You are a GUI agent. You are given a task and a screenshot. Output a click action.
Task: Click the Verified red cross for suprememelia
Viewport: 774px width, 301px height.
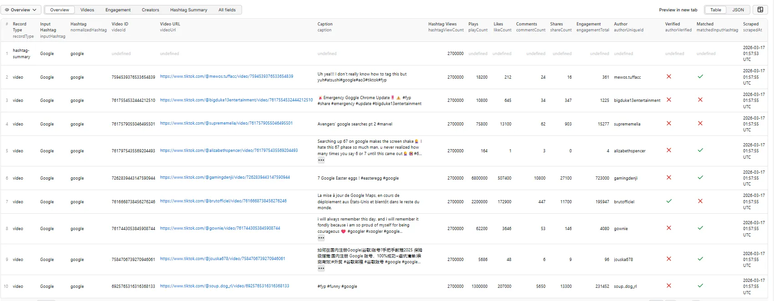(669, 123)
